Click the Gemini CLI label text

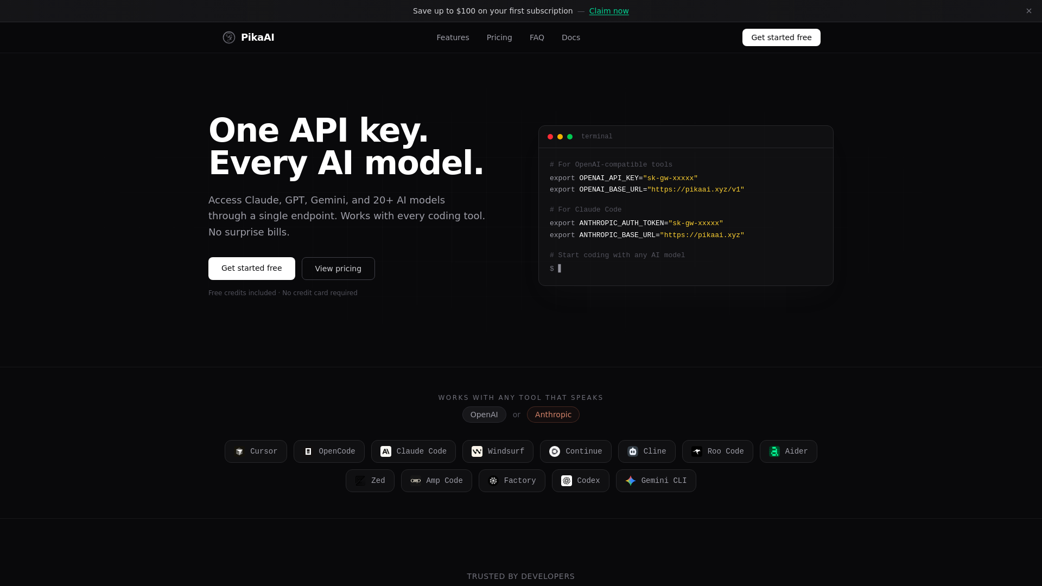pyautogui.click(x=664, y=481)
